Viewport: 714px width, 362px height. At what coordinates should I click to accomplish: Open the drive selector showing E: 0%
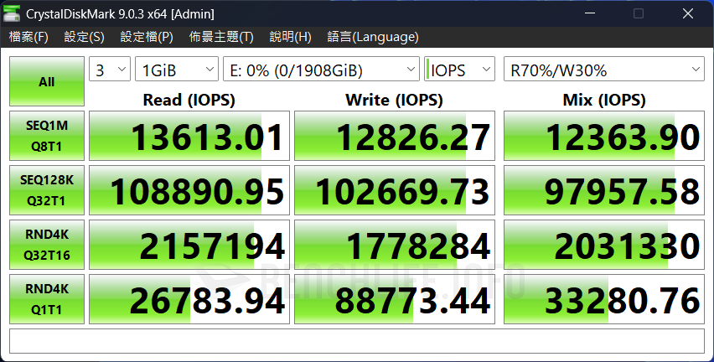(x=321, y=70)
